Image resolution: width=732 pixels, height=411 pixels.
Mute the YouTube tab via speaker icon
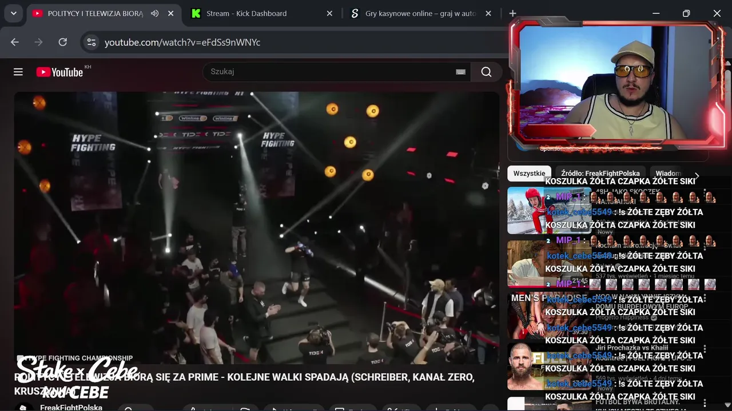click(154, 13)
